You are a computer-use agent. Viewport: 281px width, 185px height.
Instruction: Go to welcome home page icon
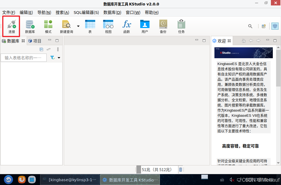(244, 41)
